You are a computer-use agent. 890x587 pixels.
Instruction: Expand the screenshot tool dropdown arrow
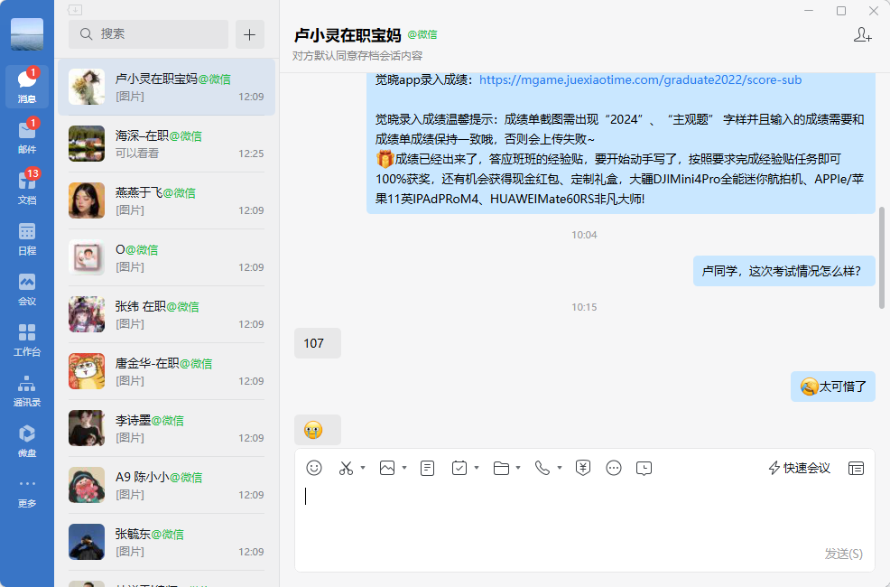click(363, 468)
